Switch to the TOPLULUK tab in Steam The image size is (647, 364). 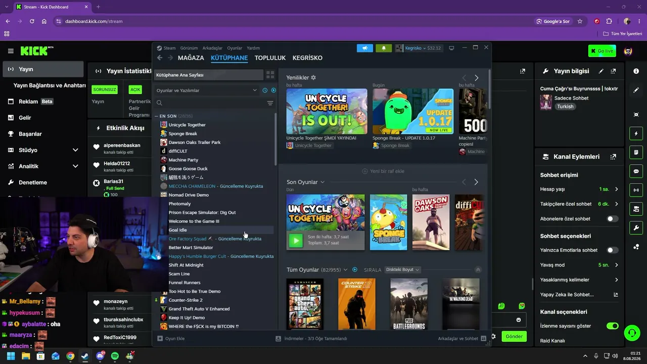(x=270, y=58)
